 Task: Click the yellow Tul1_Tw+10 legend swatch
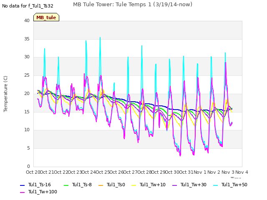point(134,185)
